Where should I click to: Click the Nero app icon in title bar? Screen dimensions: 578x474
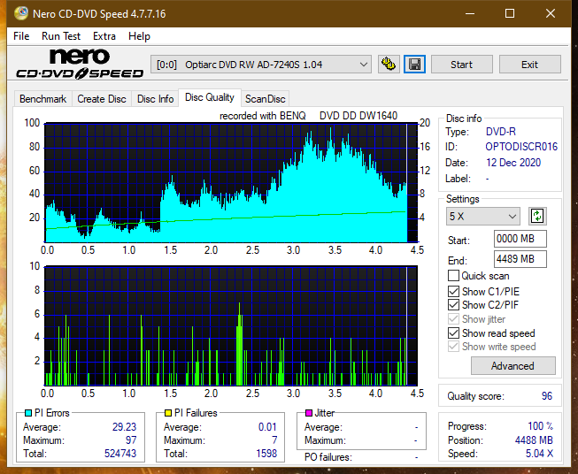click(x=21, y=13)
